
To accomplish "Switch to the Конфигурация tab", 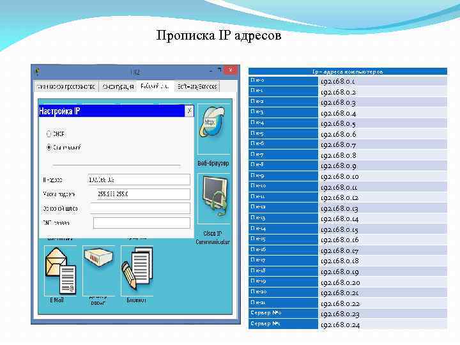I will click(x=118, y=86).
